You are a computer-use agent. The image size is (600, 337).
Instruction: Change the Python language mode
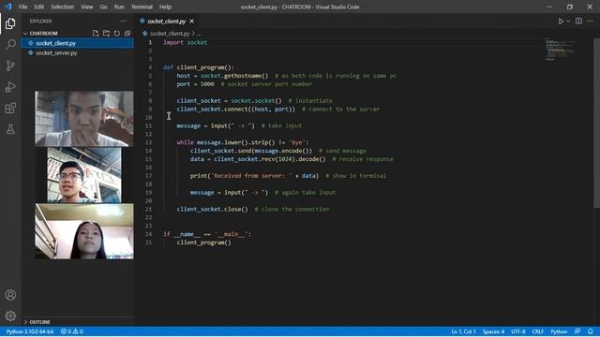tap(559, 331)
